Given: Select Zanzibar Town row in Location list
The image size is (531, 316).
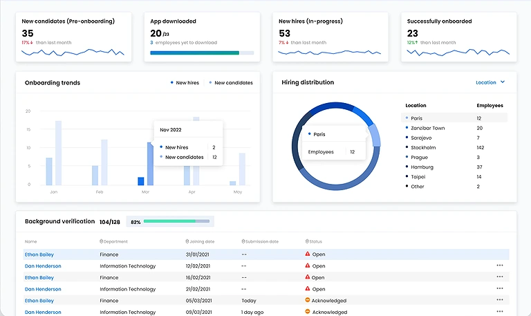Looking at the screenshot, I should click(x=454, y=128).
